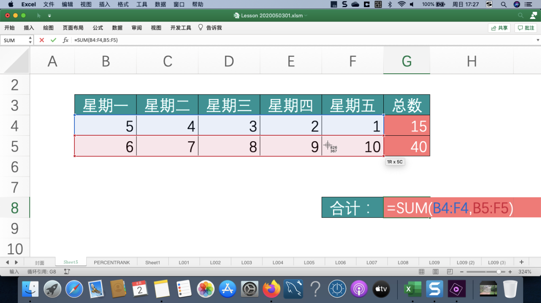This screenshot has height=303, width=541.
Task: Click the 324% zoom level
Action: point(525,272)
